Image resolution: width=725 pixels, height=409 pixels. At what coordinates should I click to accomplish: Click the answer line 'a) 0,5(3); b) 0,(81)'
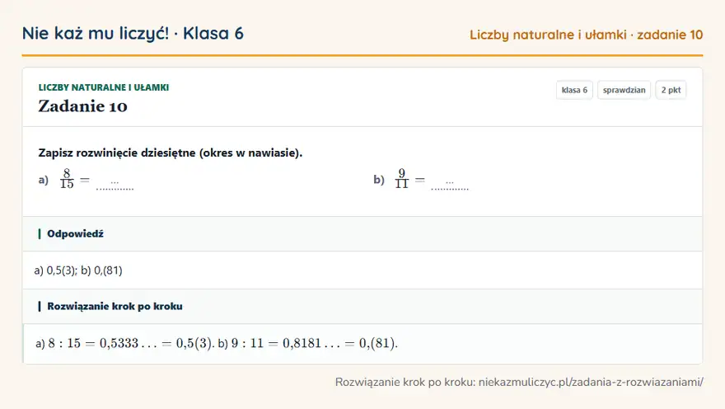[78, 270]
